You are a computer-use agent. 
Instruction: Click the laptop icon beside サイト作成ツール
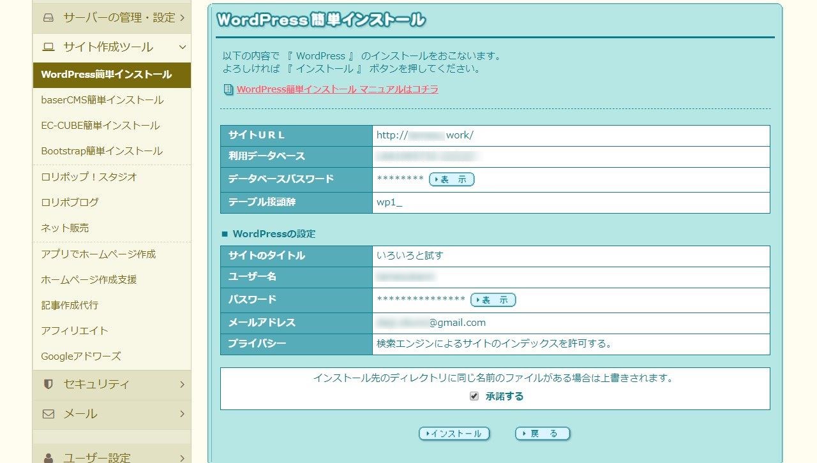(x=48, y=47)
